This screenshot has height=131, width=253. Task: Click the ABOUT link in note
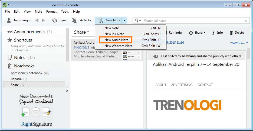pyautogui.click(x=161, y=85)
